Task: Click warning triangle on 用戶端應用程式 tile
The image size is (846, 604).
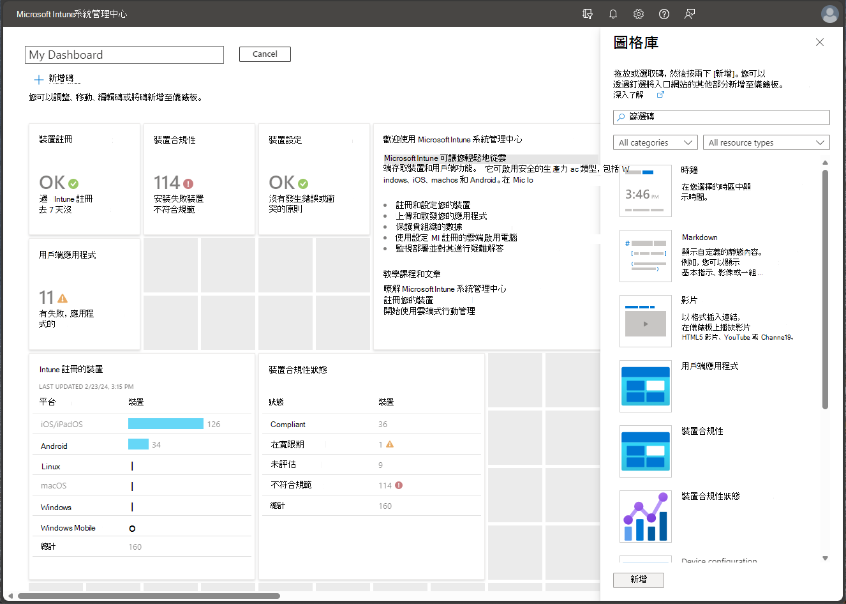Action: point(63,298)
